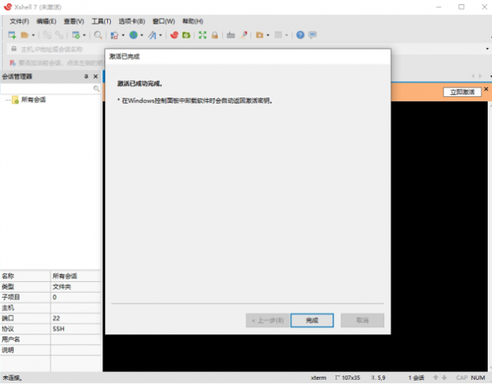The width and height of the screenshot is (492, 384).
Task: Open the 工具(T) menu
Action: click(x=101, y=21)
